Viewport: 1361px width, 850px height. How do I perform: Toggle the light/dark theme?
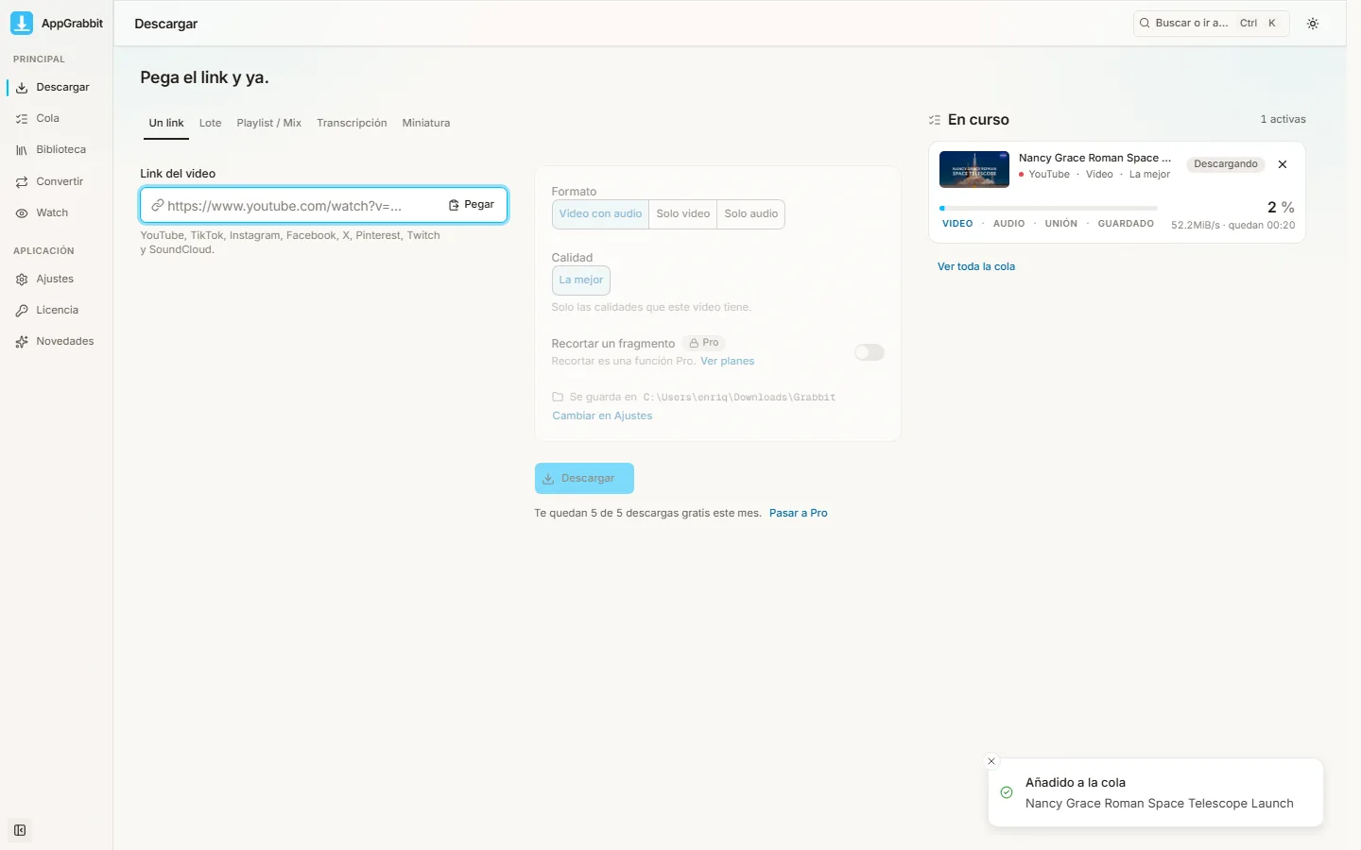[x=1313, y=24]
